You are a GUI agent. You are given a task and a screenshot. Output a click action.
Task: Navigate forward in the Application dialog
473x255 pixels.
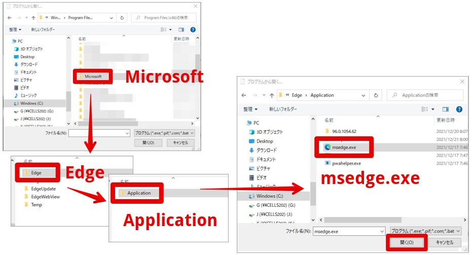coord(255,95)
